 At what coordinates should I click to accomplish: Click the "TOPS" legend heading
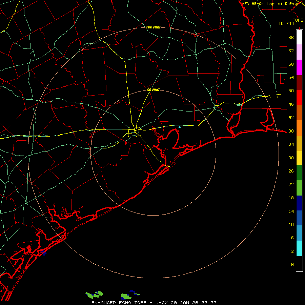click(298, 20)
